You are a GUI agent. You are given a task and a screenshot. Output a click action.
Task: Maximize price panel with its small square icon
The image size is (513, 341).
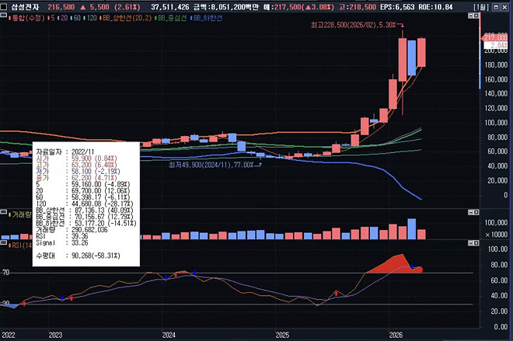coord(471,16)
